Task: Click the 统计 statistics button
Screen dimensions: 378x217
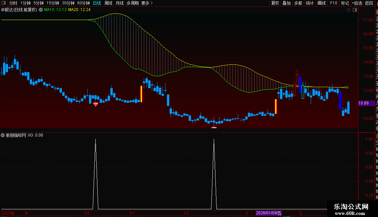Action: point(310,3)
